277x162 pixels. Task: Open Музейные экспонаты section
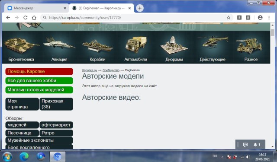tap(39, 140)
